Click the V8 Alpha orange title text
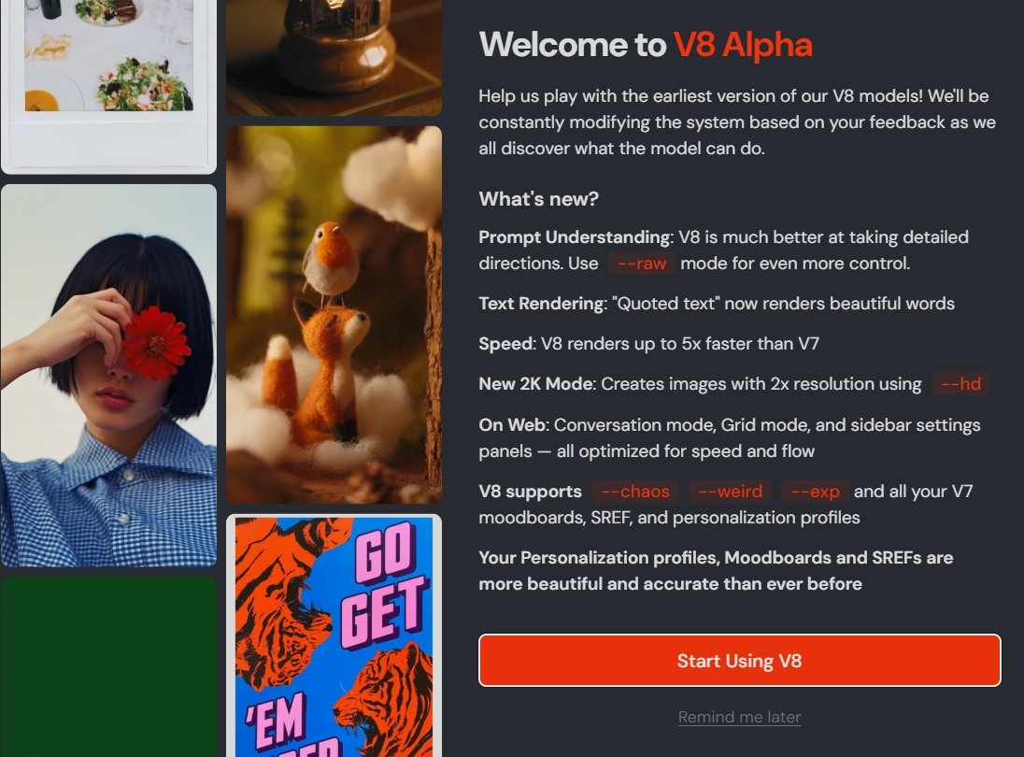 pyautogui.click(x=743, y=45)
